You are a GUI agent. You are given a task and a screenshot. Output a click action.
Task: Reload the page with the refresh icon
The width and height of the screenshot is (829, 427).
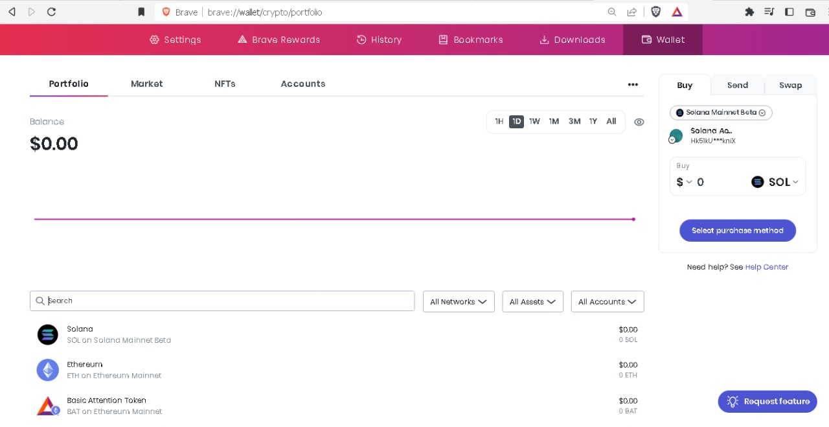pyautogui.click(x=52, y=12)
